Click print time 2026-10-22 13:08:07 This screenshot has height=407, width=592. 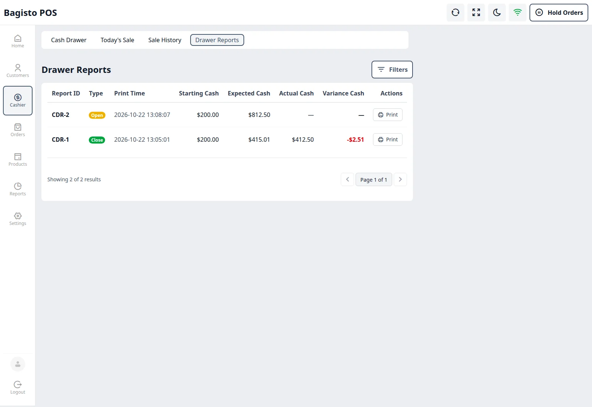(x=142, y=115)
